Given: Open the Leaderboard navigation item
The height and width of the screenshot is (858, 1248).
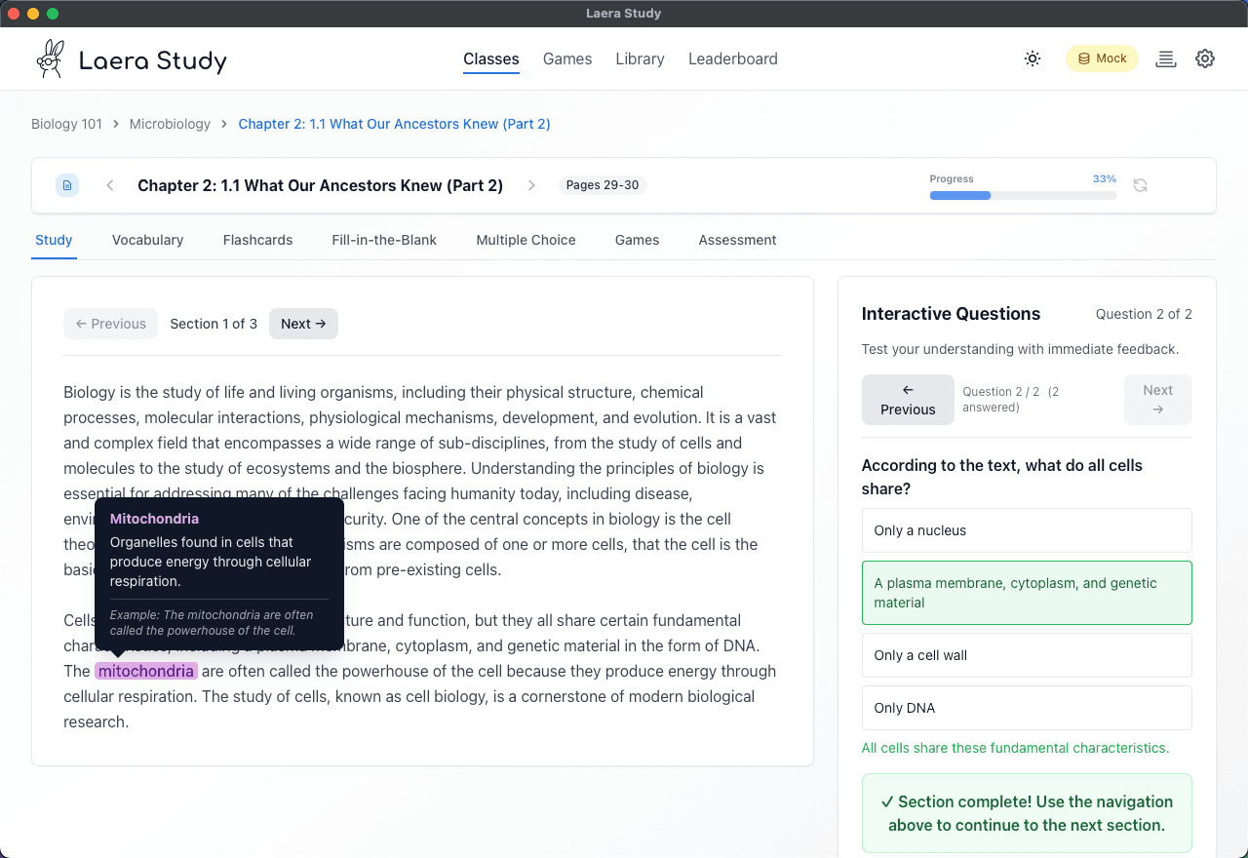Looking at the screenshot, I should point(732,58).
